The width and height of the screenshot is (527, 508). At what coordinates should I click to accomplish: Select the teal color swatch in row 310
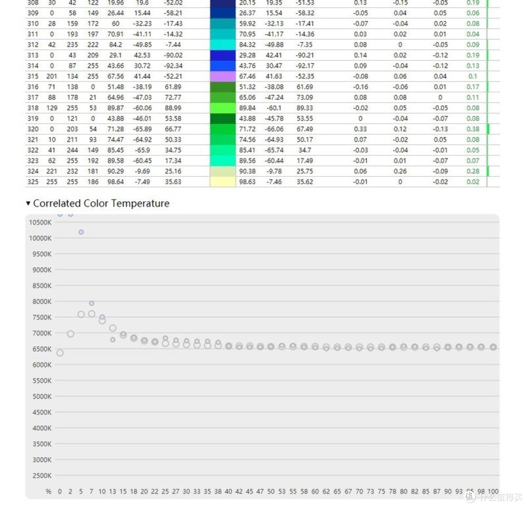coord(223,23)
